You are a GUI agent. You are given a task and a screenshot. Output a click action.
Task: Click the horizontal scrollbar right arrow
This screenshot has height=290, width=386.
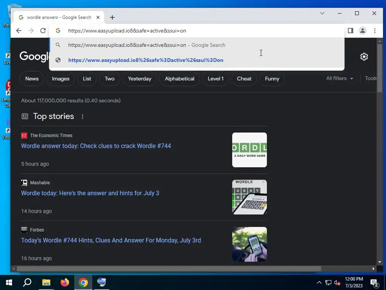click(x=374, y=268)
